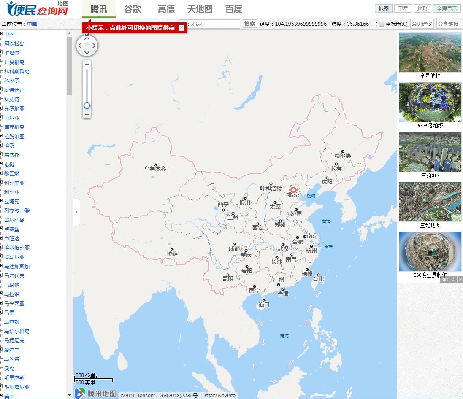Viewport: 463px width, 399px height.
Task: Open the VR全景拍摄 thumbnail
Action: [430, 102]
